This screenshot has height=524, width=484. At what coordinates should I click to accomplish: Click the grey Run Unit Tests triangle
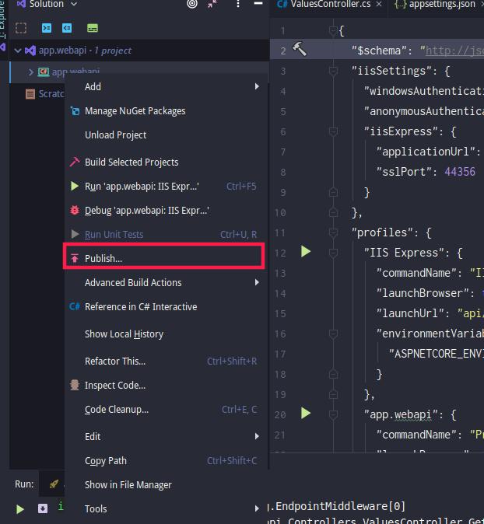point(75,234)
